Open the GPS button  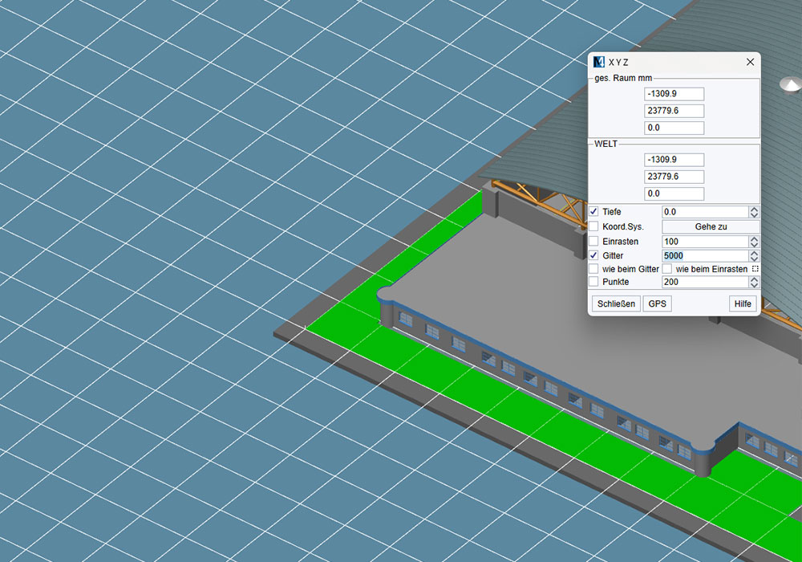click(x=658, y=303)
